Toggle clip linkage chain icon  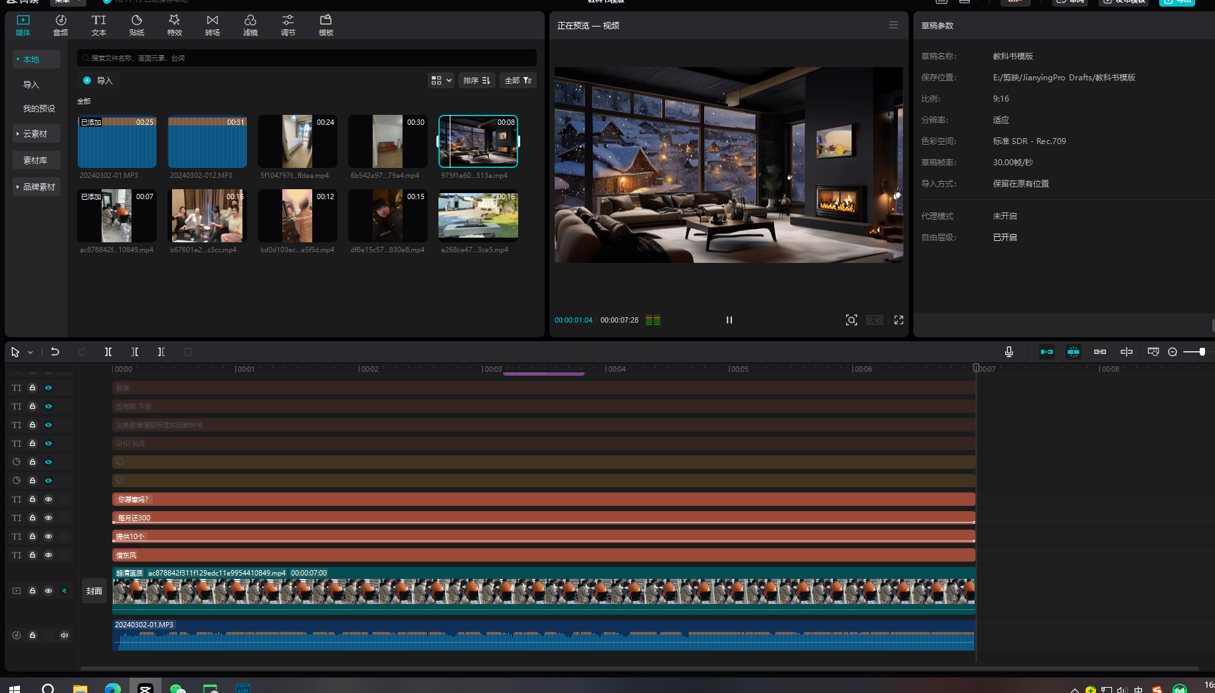[x=1100, y=352]
